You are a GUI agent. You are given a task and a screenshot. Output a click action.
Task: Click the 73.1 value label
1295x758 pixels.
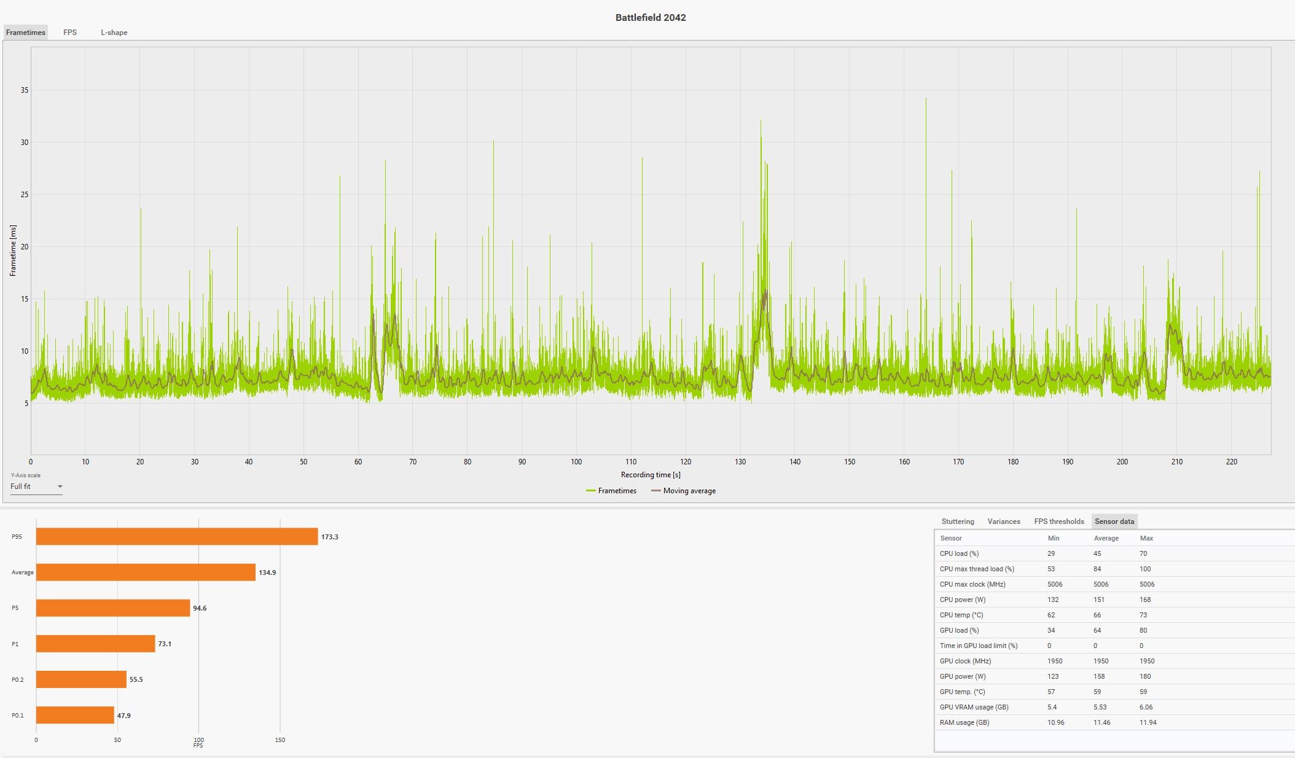tap(165, 644)
